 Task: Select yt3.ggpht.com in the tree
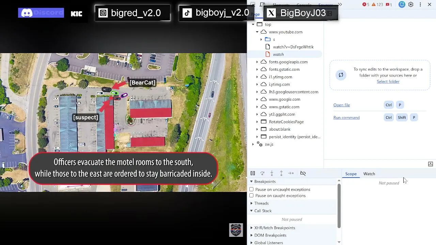pyautogui.click(x=282, y=114)
